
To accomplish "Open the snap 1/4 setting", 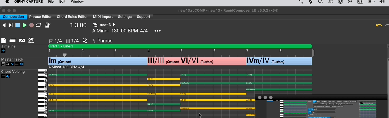I will point(56,41).
